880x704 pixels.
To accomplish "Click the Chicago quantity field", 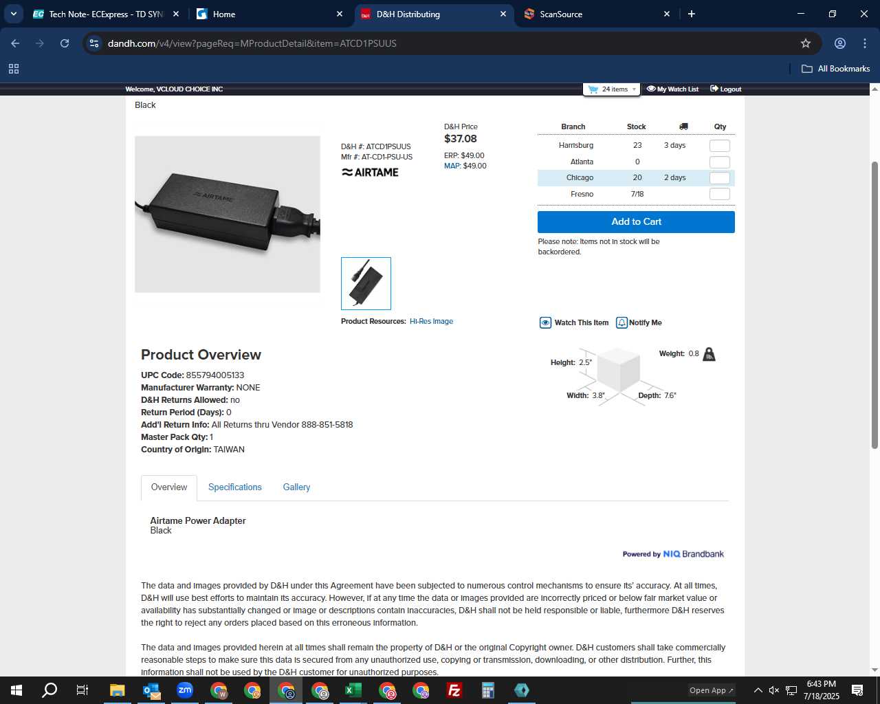I will 719,178.
